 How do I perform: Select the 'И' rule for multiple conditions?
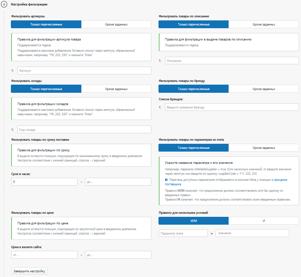pyautogui.click(x=264, y=221)
